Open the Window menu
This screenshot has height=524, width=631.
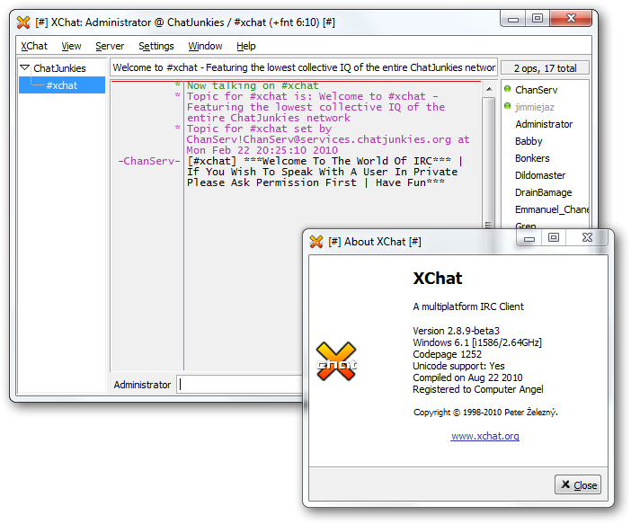click(205, 46)
